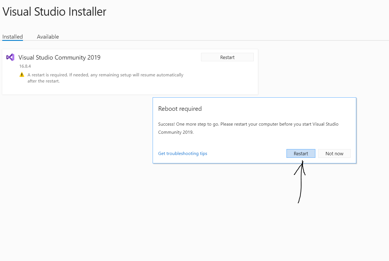The height and width of the screenshot is (261, 389).
Task: Click Restart in the Reboot required dialog
Action: 301,154
